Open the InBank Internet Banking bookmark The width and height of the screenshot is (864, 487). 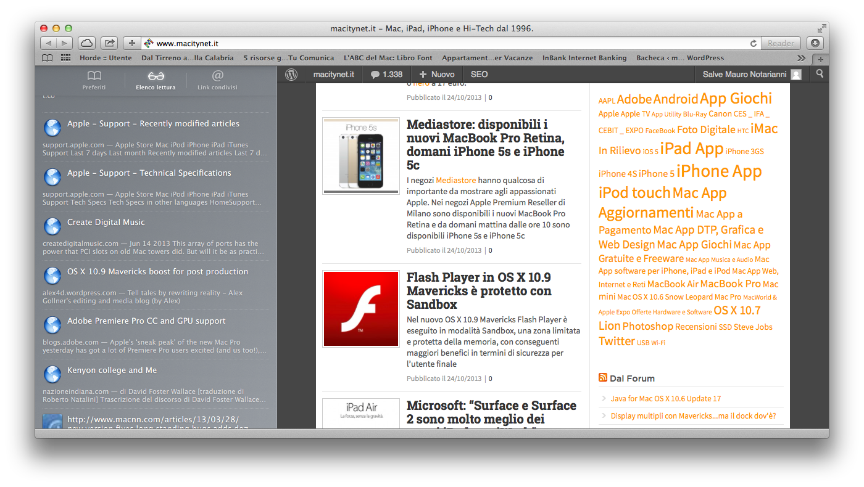pyautogui.click(x=584, y=58)
